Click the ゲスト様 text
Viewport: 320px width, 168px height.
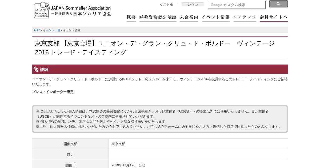tap(166, 5)
